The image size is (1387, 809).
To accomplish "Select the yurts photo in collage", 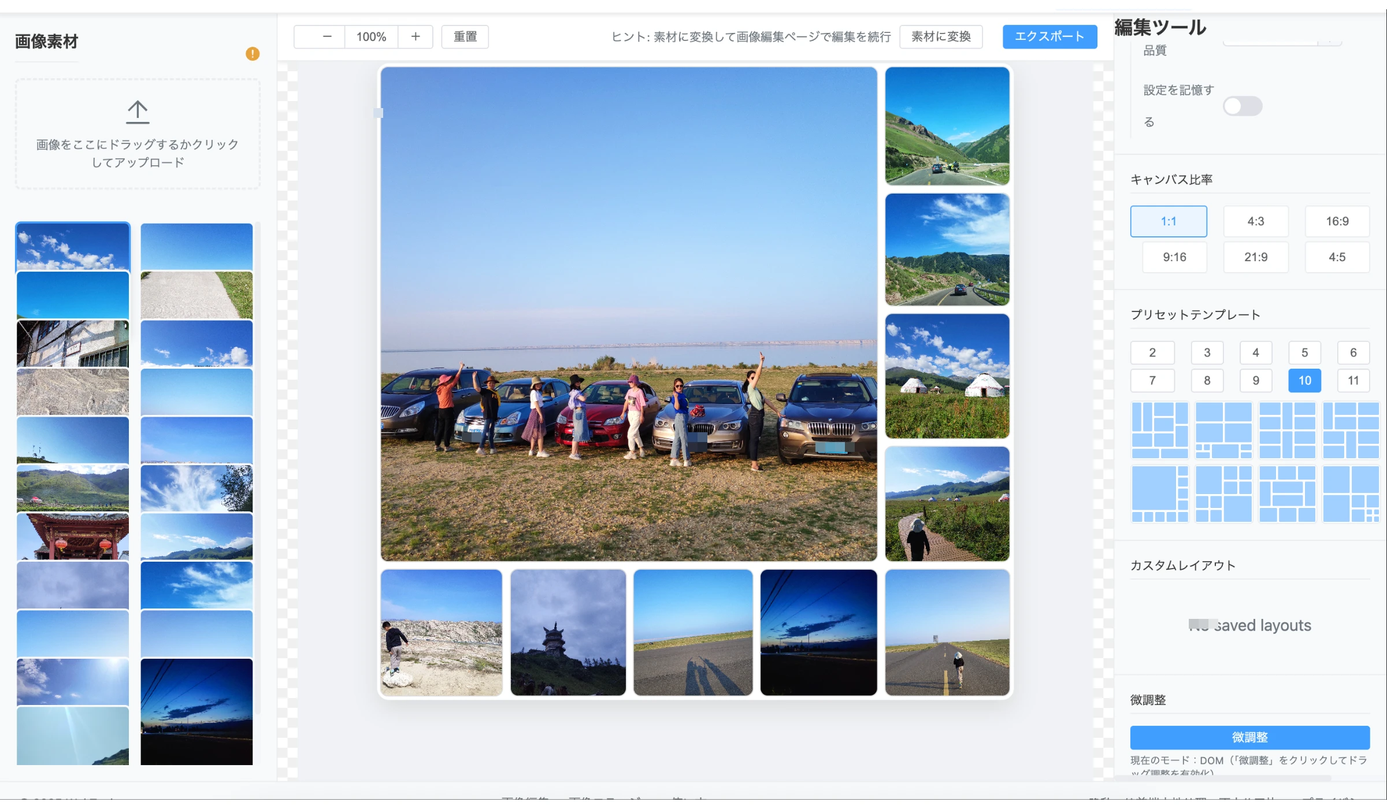I will (947, 376).
